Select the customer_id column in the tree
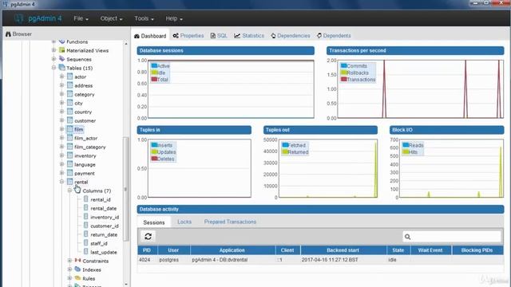This screenshot has height=287, width=511. [x=105, y=226]
